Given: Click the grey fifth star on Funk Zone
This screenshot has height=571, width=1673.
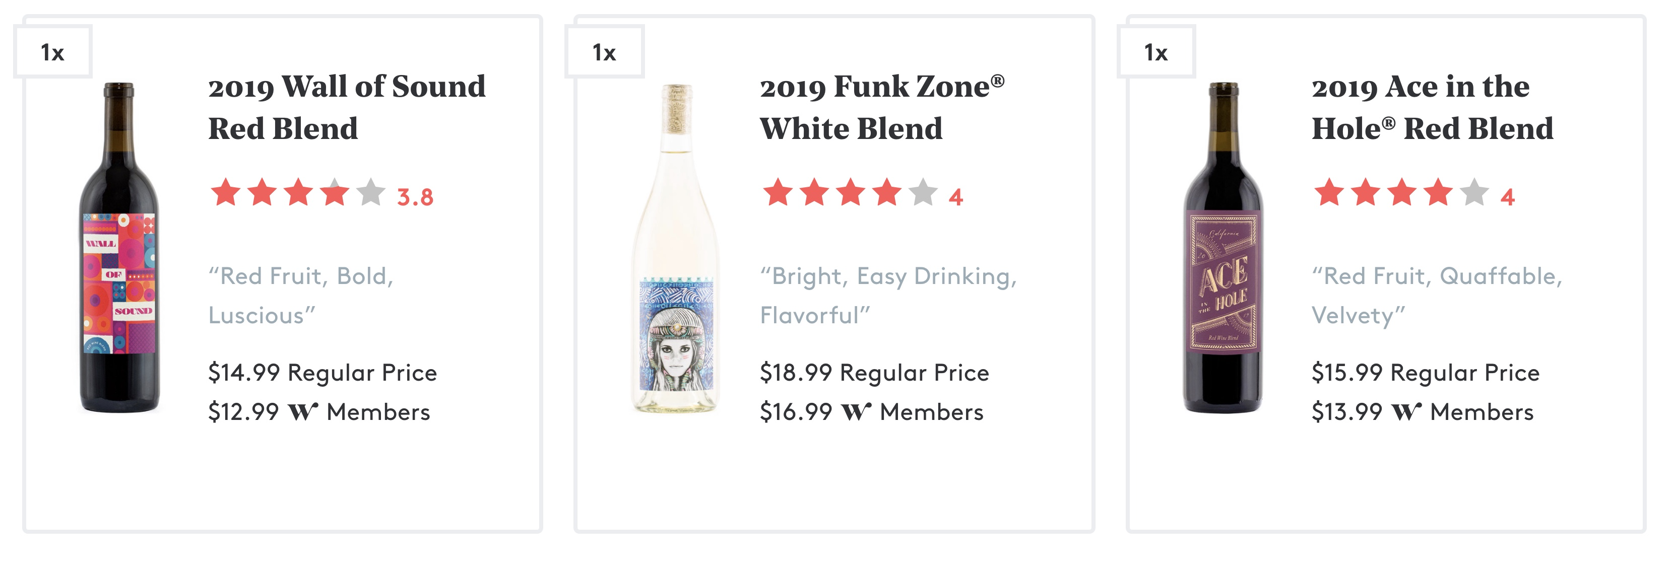Looking at the screenshot, I should pos(923,193).
